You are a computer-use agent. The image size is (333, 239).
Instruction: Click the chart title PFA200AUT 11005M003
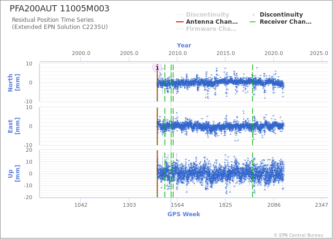click(59, 9)
